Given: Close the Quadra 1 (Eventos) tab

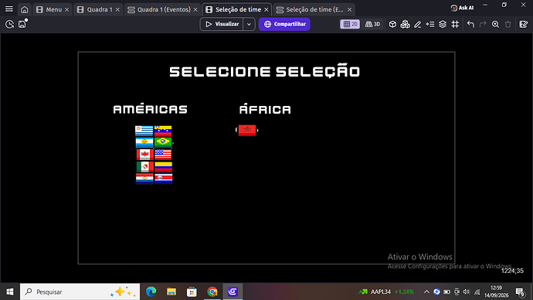Looking at the screenshot, I should 195,9.
